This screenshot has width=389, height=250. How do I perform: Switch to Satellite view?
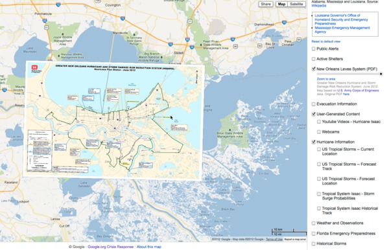pyautogui.click(x=296, y=5)
